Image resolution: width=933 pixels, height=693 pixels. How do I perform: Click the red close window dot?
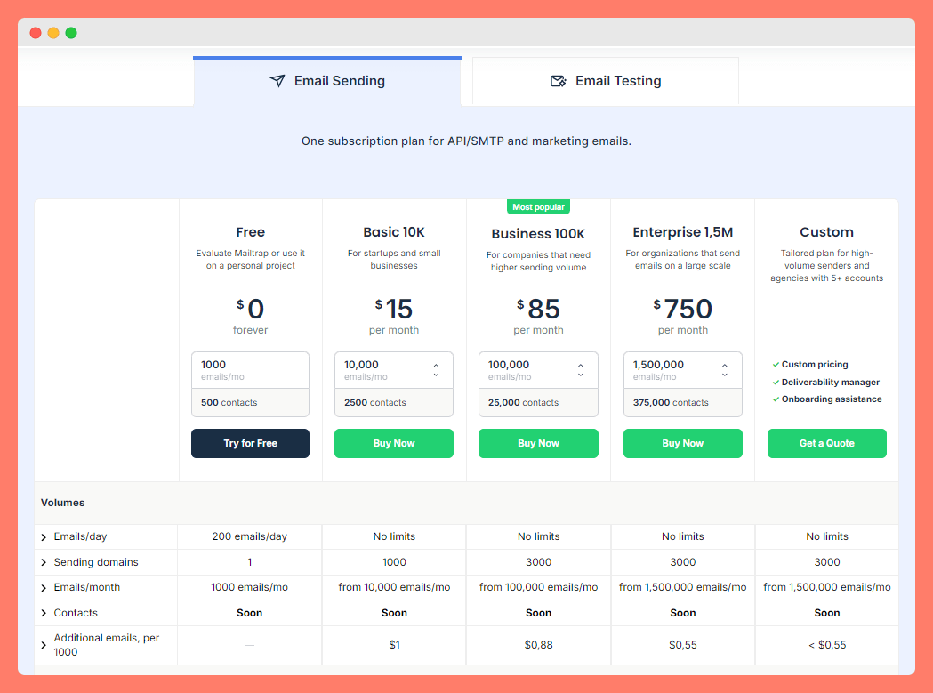(36, 33)
